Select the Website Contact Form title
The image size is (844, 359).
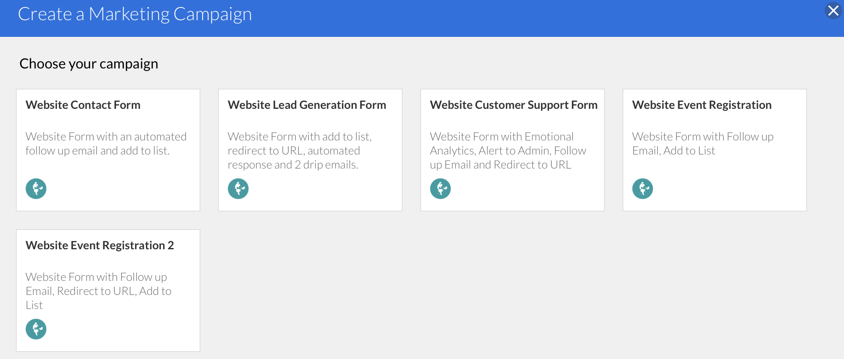(x=83, y=105)
